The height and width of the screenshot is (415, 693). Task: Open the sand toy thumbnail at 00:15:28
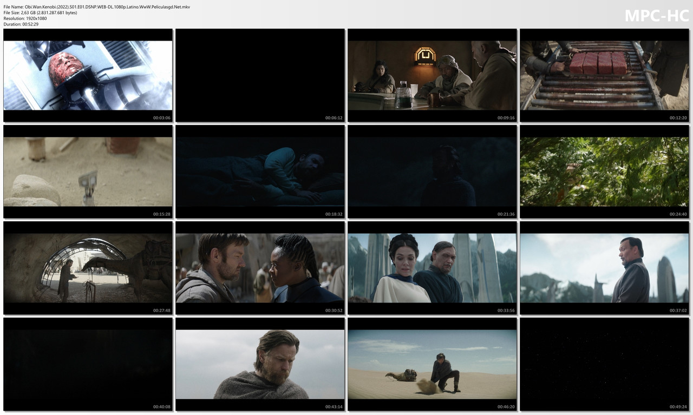pyautogui.click(x=88, y=172)
